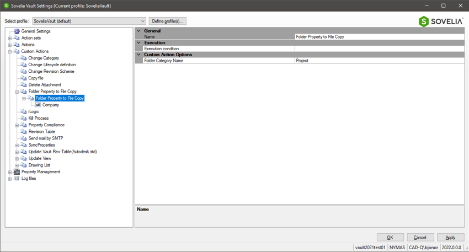Click the Define profile(s)... button
This screenshot has height=252, width=469.
click(x=168, y=21)
